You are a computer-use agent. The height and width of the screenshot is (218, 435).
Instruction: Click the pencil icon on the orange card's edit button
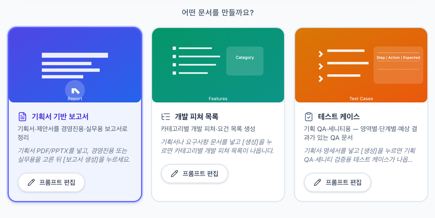pos(317,182)
